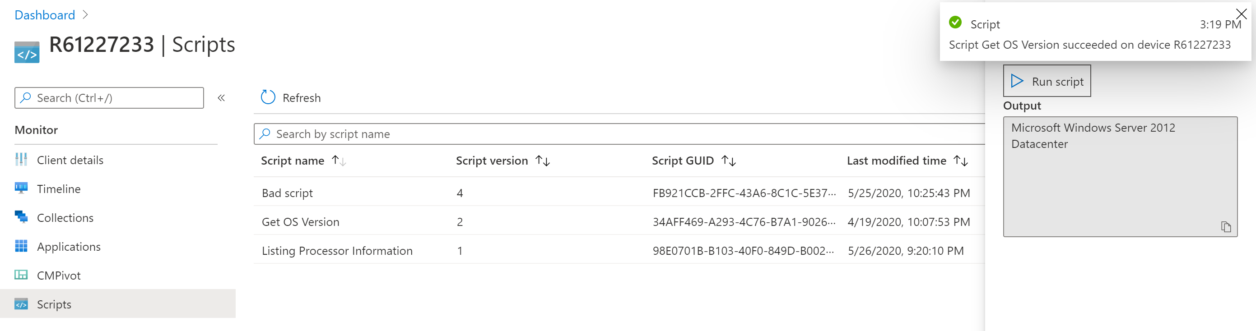Click the CMPivot icon in sidebar
The width and height of the screenshot is (1256, 331).
pyautogui.click(x=21, y=275)
